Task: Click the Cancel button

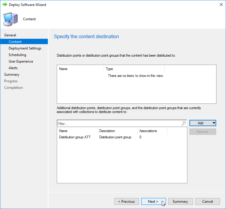Action: (x=208, y=202)
